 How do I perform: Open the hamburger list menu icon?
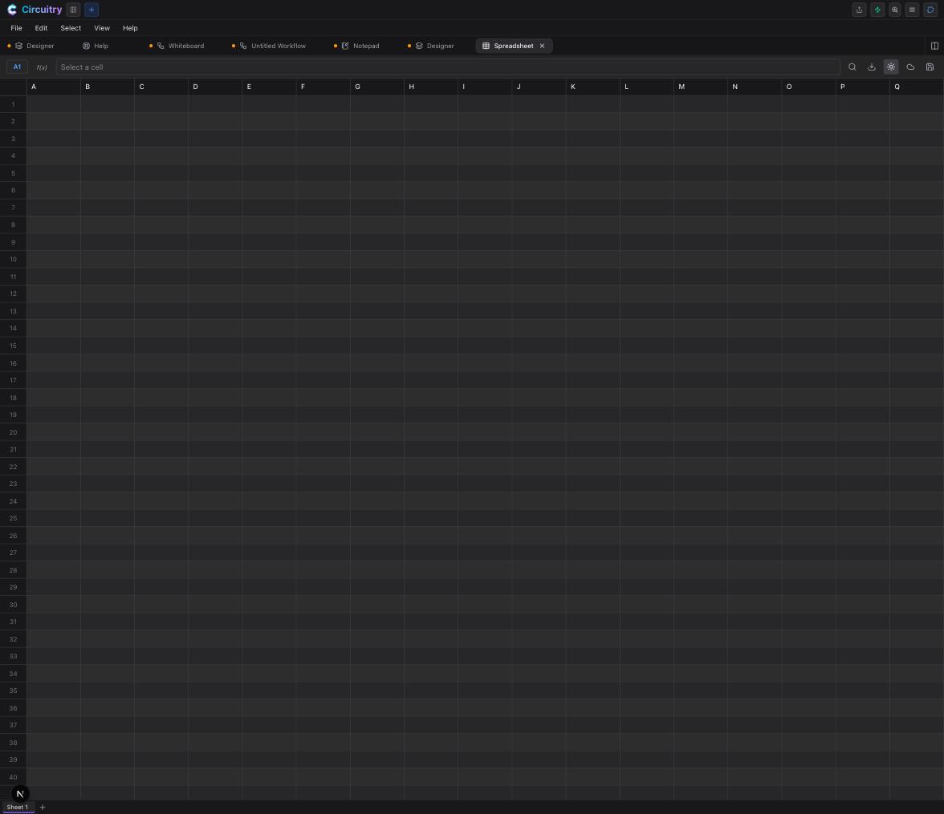[912, 10]
